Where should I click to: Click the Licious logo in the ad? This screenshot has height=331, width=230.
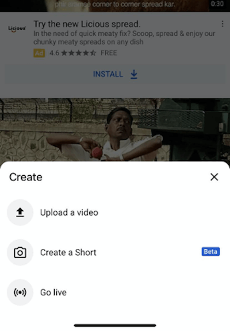coord(17,29)
